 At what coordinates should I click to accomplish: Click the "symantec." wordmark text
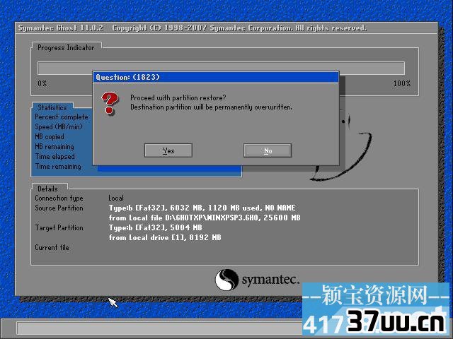(x=270, y=280)
